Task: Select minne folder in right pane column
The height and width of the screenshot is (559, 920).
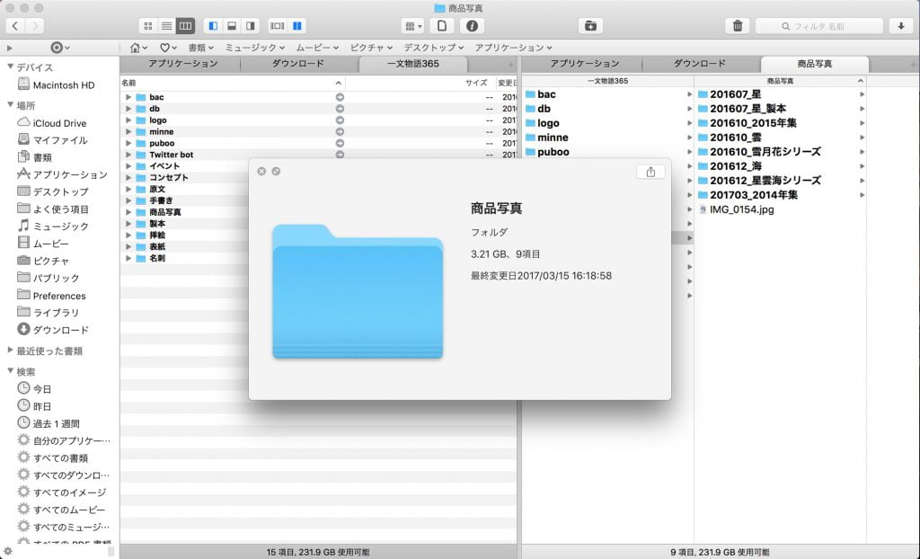Action: tap(608, 138)
